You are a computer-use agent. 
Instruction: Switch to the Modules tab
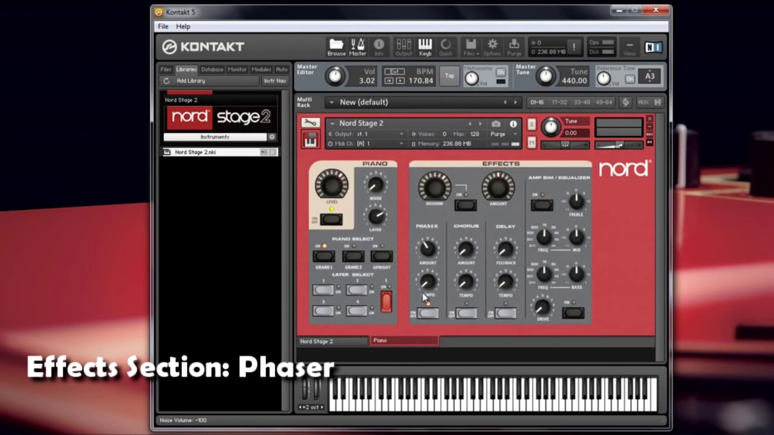(261, 69)
